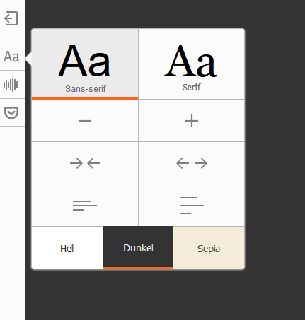Open the narrate waveform icon
305x320 pixels.
coord(11,85)
